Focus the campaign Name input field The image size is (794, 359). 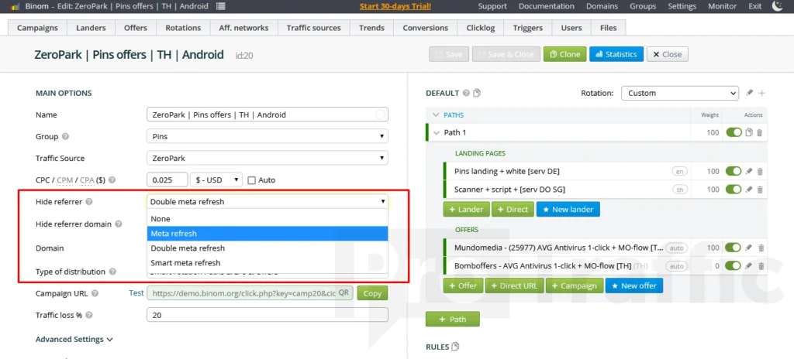pos(268,115)
